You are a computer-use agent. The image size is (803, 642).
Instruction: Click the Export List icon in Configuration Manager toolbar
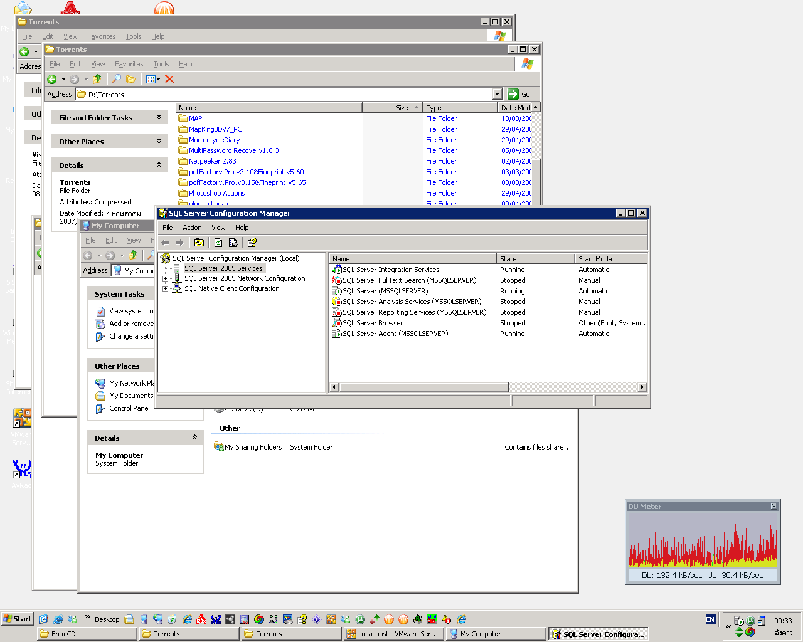(233, 243)
